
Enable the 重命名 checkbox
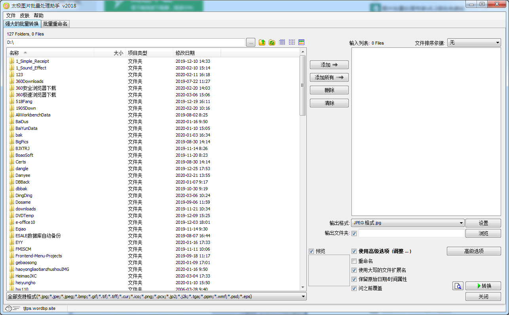[x=354, y=261]
